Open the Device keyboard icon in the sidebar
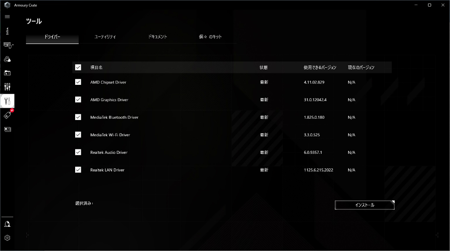 tap(8, 45)
